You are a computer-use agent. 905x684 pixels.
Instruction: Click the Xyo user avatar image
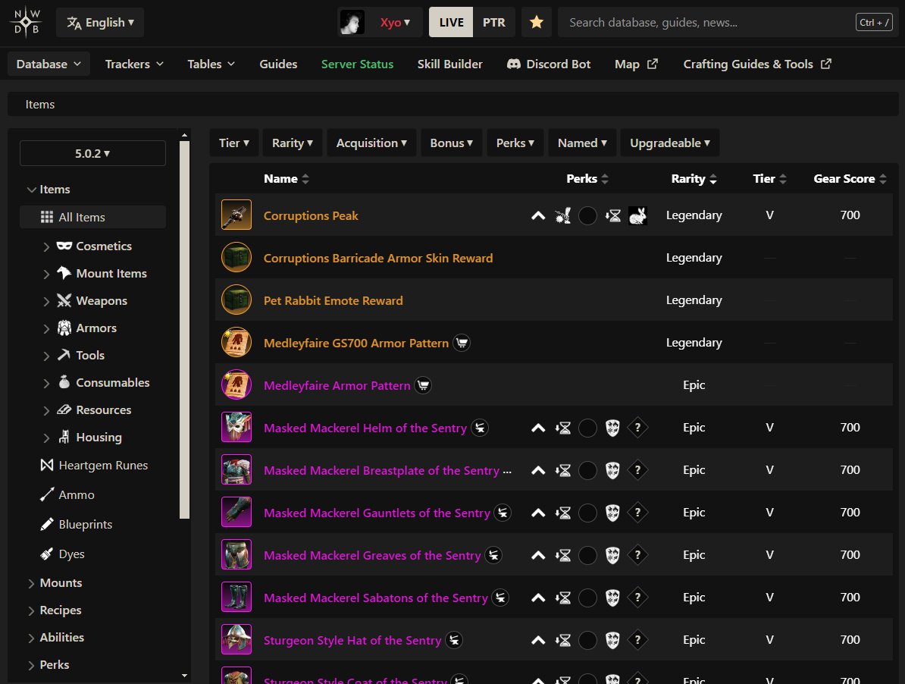click(x=352, y=23)
